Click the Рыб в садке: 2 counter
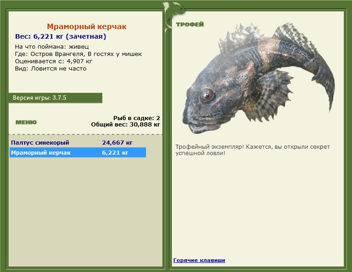 [x=136, y=118]
